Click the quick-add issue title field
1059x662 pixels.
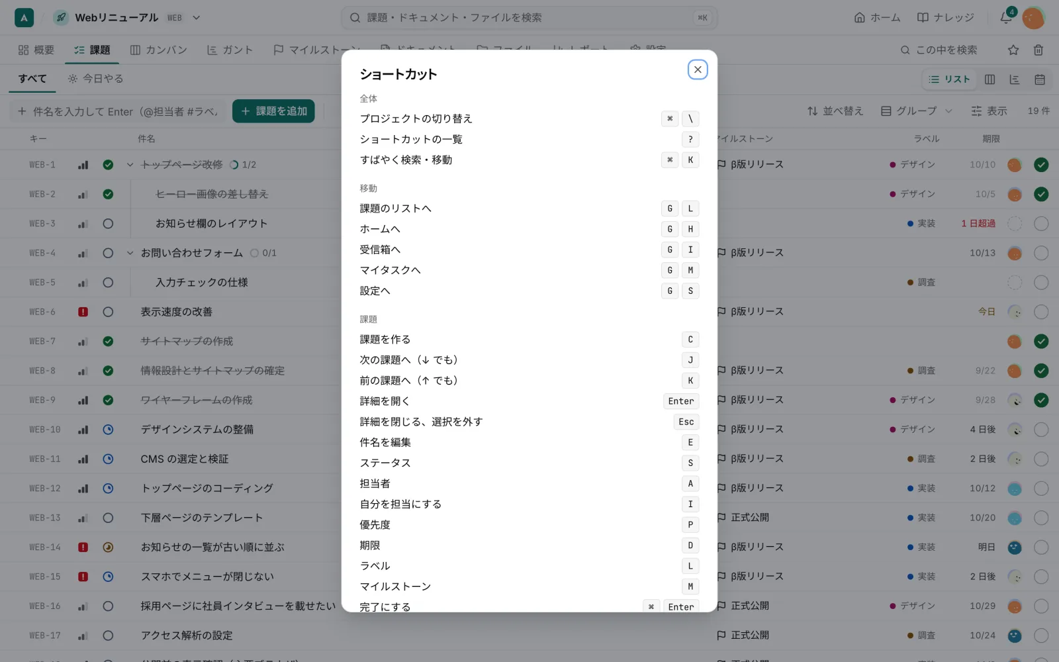pyautogui.click(x=118, y=111)
